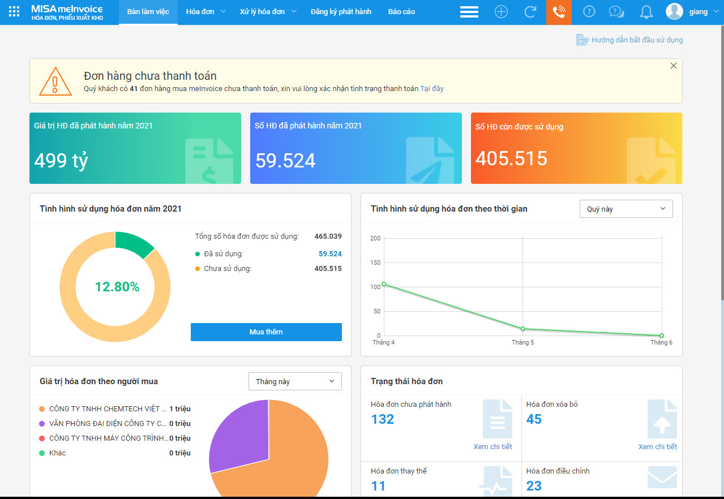The width and height of the screenshot is (724, 499).
Task: Expand the Hóa đơn menu dropdown
Action: point(205,12)
